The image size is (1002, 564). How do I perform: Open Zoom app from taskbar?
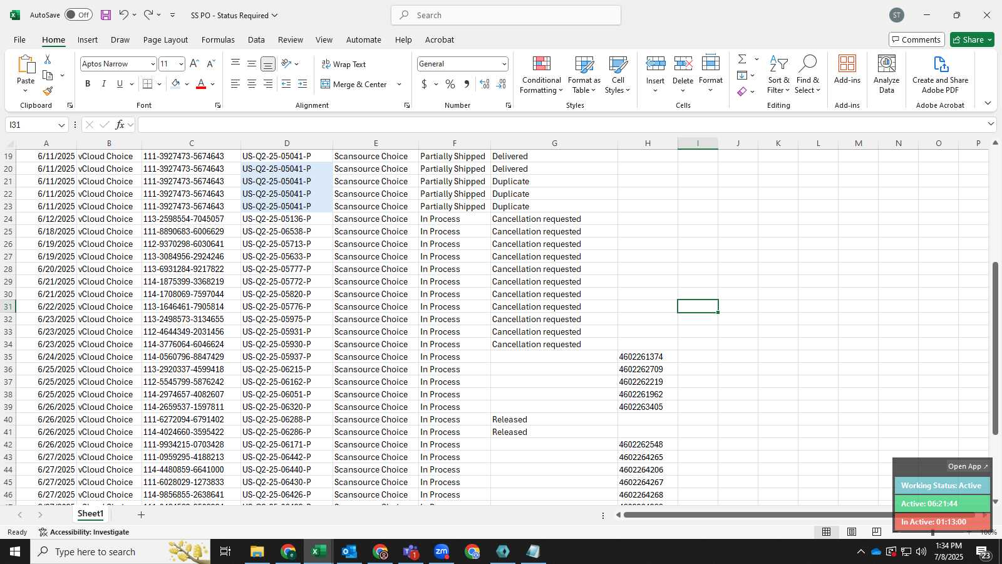click(442, 551)
